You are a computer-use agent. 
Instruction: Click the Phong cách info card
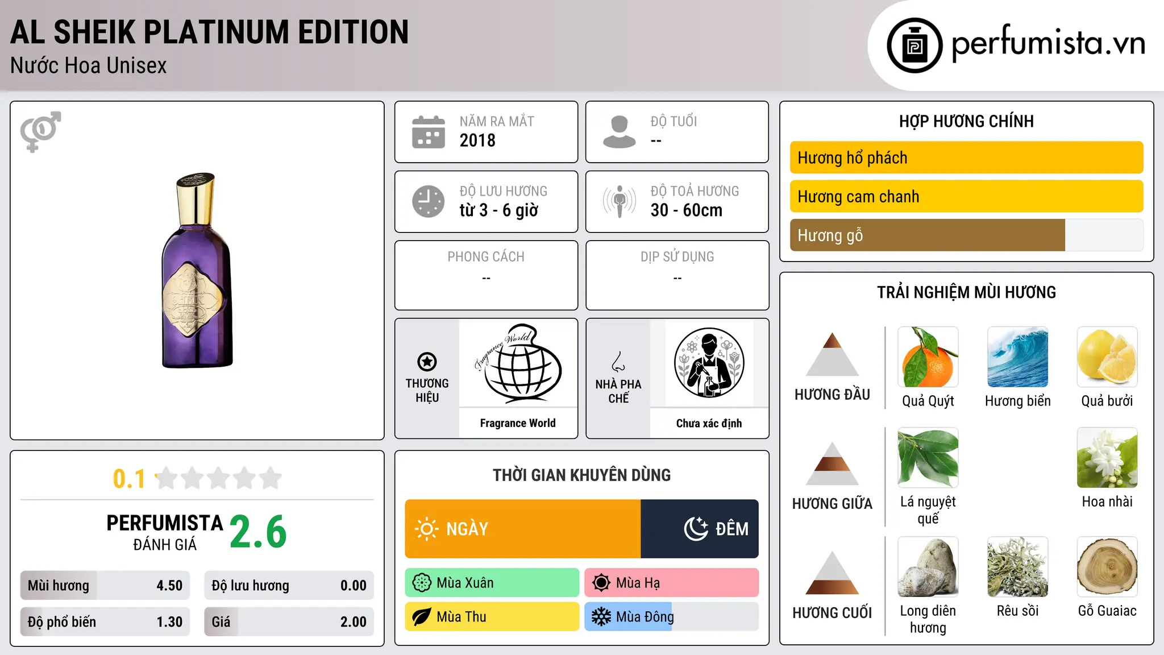click(486, 275)
